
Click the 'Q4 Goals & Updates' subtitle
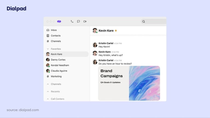point(110,82)
